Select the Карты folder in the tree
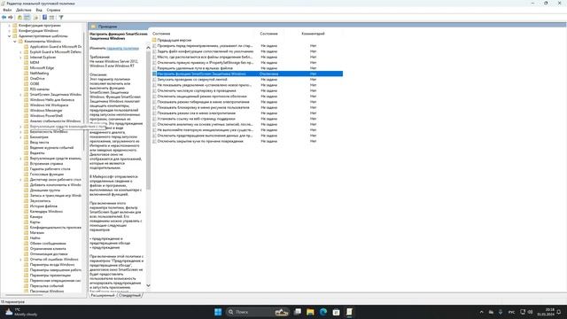This screenshot has width=567, height=319. [35, 222]
